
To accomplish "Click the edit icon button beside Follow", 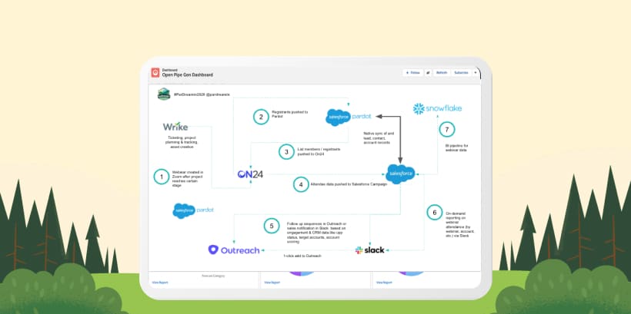I will (x=428, y=72).
